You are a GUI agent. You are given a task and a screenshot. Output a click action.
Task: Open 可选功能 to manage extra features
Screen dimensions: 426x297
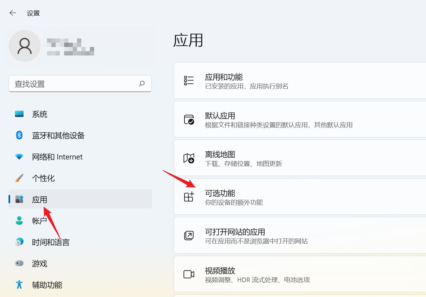(x=275, y=197)
